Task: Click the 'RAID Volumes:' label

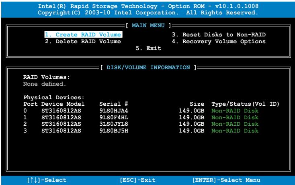Action: point(47,77)
